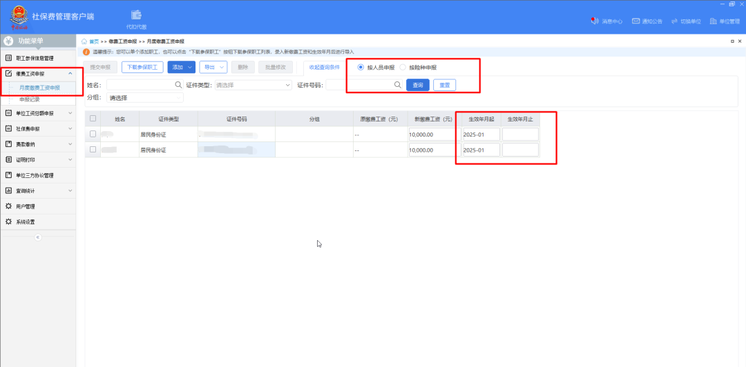
Task: Open 申报记录 in the sidebar
Action: [30, 99]
